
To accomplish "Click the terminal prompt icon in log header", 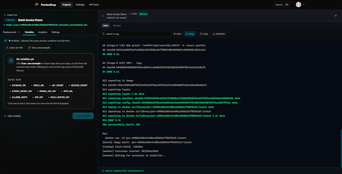I will tap(103, 16).
